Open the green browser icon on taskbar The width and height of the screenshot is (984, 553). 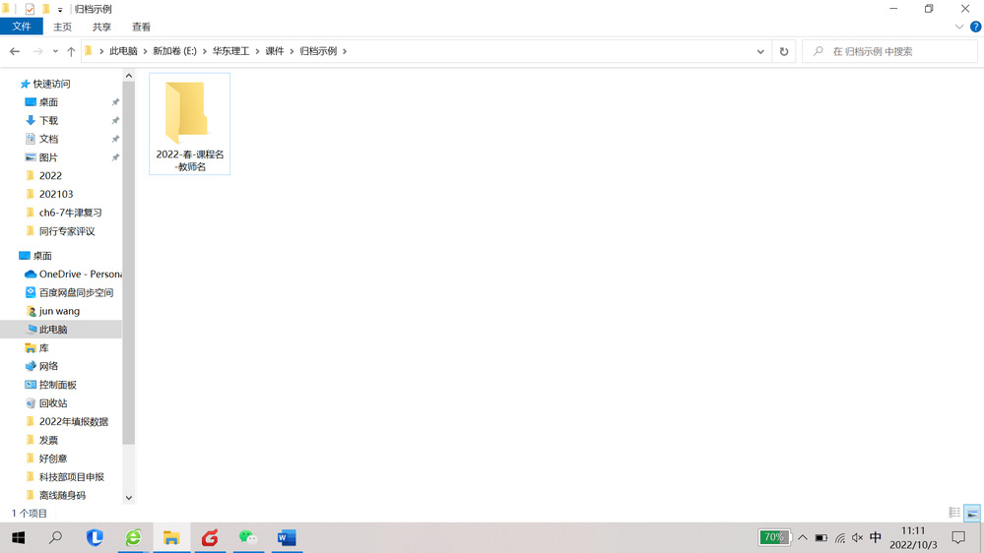[x=133, y=538]
